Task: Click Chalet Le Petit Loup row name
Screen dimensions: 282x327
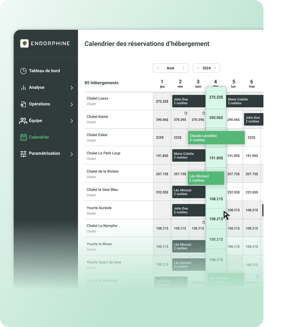Action: tap(103, 153)
